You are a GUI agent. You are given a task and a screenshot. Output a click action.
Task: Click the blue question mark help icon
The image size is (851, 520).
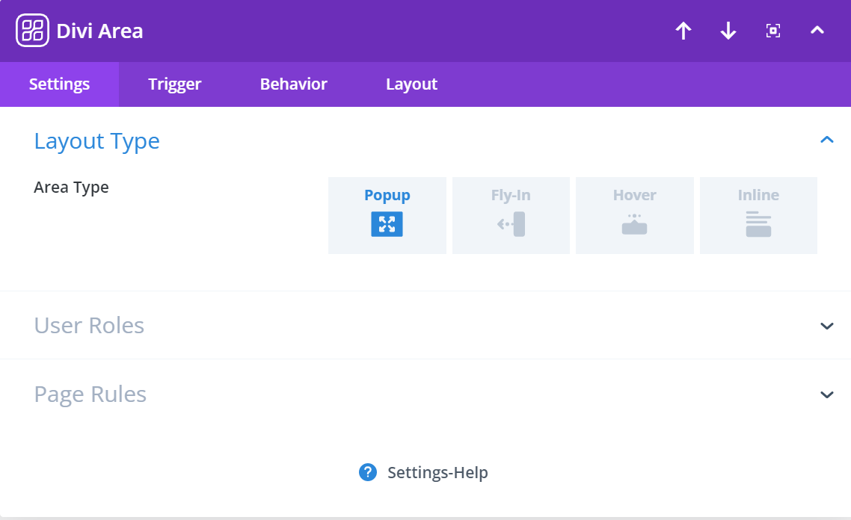(x=367, y=472)
